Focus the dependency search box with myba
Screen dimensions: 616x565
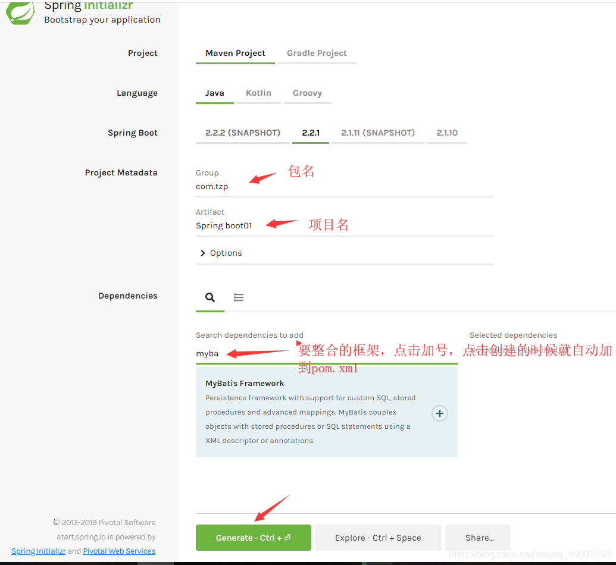(327, 353)
